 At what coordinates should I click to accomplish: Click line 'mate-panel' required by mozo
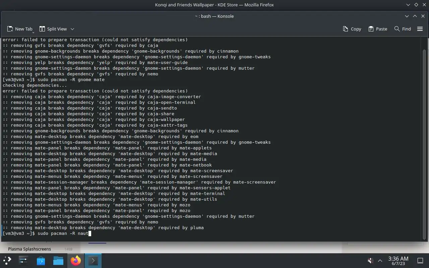(x=97, y=210)
